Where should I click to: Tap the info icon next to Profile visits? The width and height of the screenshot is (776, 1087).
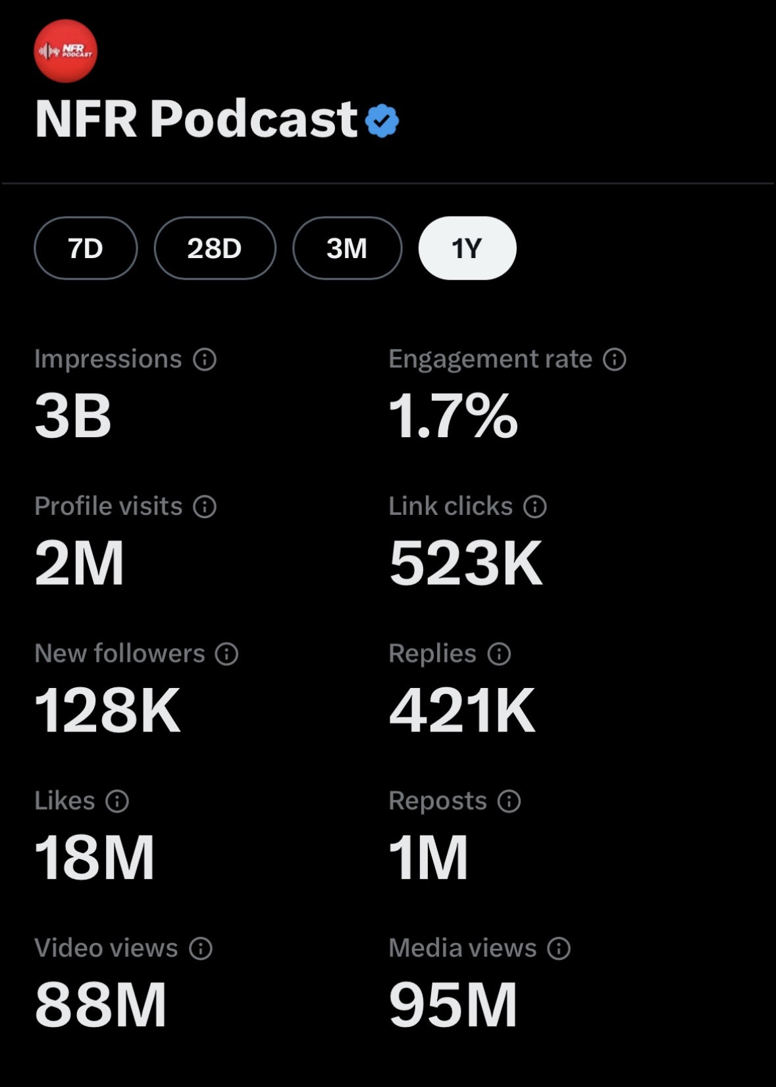tap(205, 507)
